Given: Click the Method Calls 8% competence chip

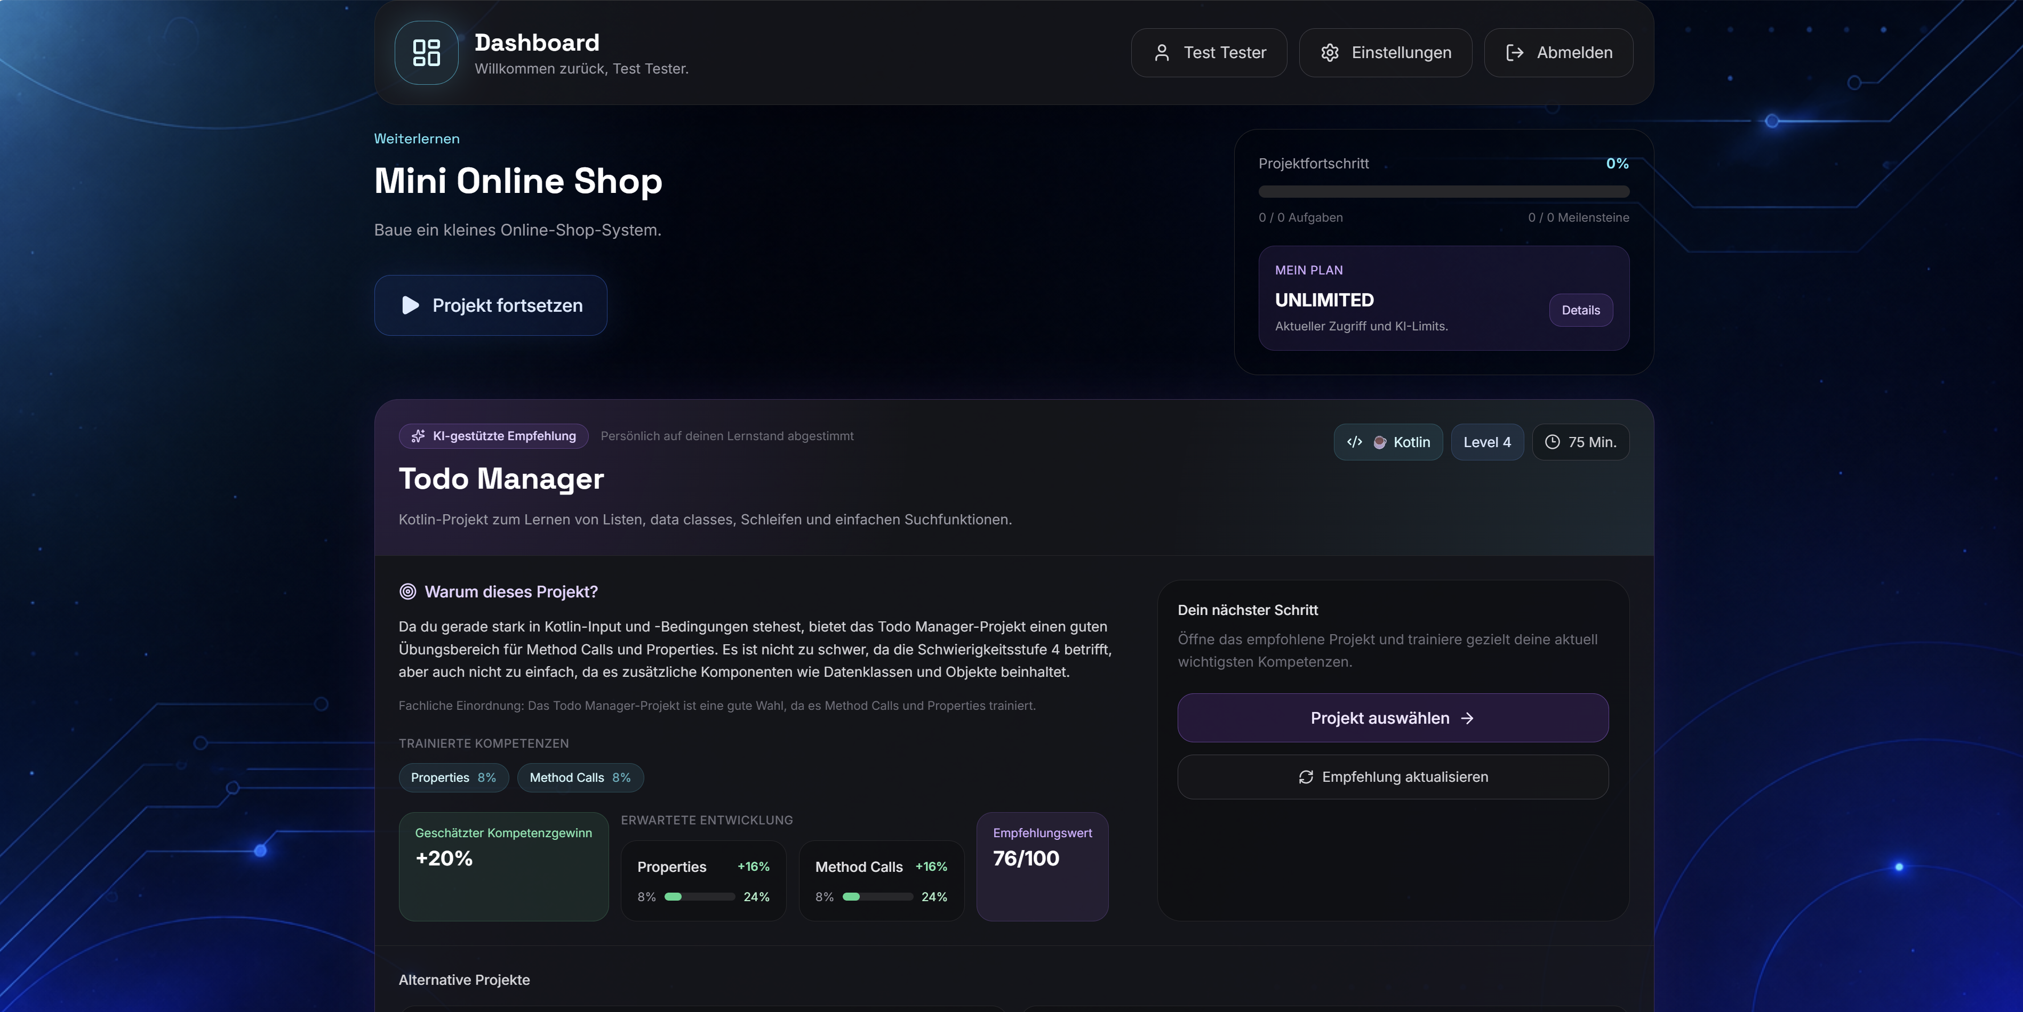Looking at the screenshot, I should pos(580,778).
